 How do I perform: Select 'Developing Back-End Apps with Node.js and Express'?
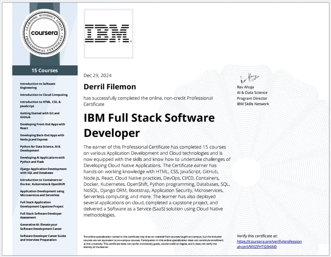(x=42, y=137)
